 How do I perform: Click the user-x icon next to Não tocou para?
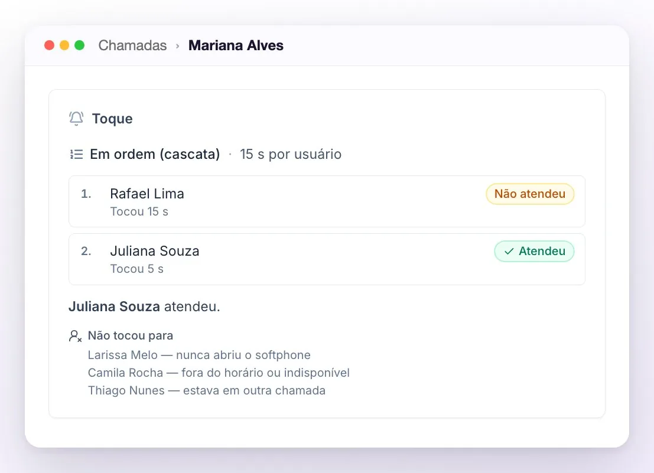coord(75,336)
